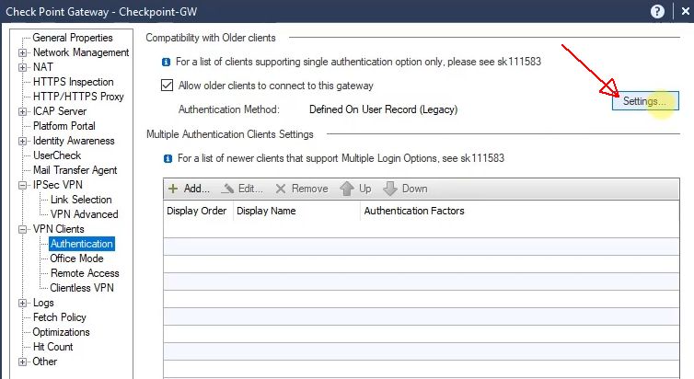Open Clientless VPN page

click(82, 288)
